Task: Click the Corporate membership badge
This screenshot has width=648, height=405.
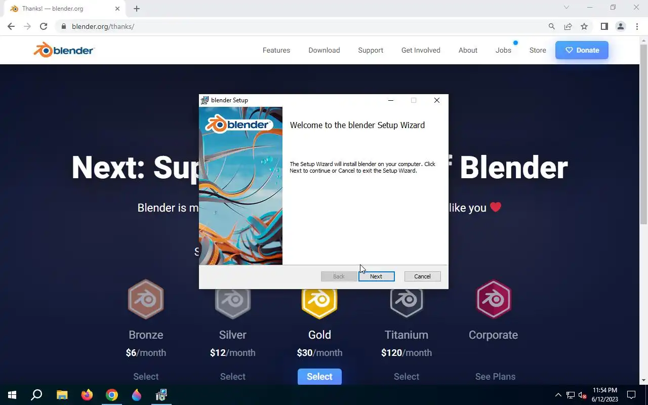Action: point(494,299)
